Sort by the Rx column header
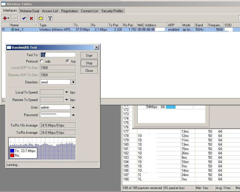The image size is (240, 192). 99,25
